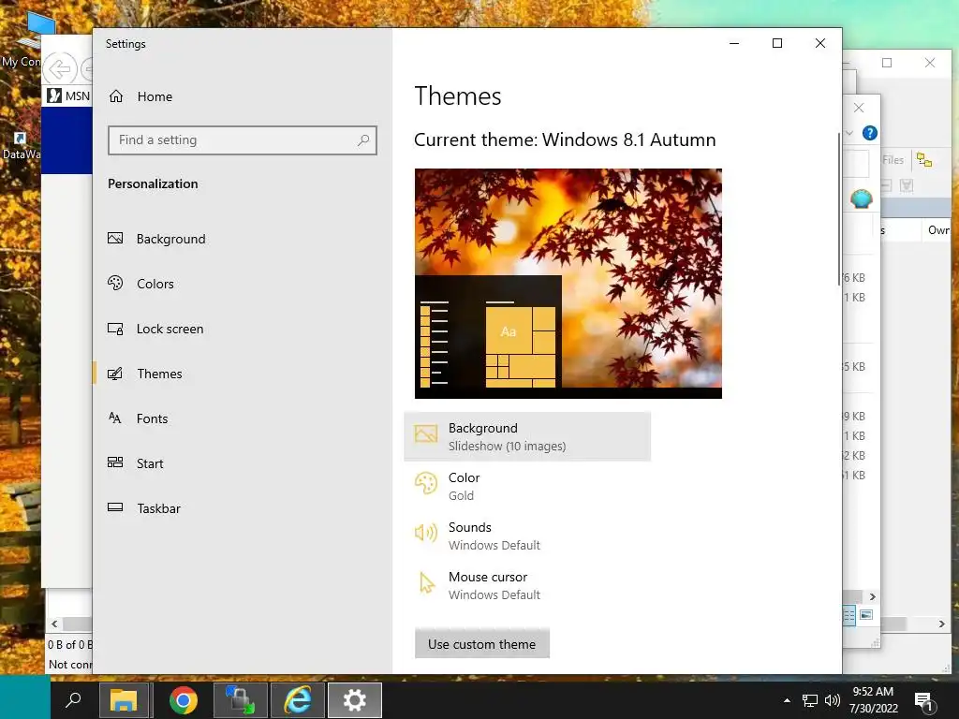The image size is (959, 719).
Task: Expand dropdown chevron beside help icon
Action: coord(848,133)
